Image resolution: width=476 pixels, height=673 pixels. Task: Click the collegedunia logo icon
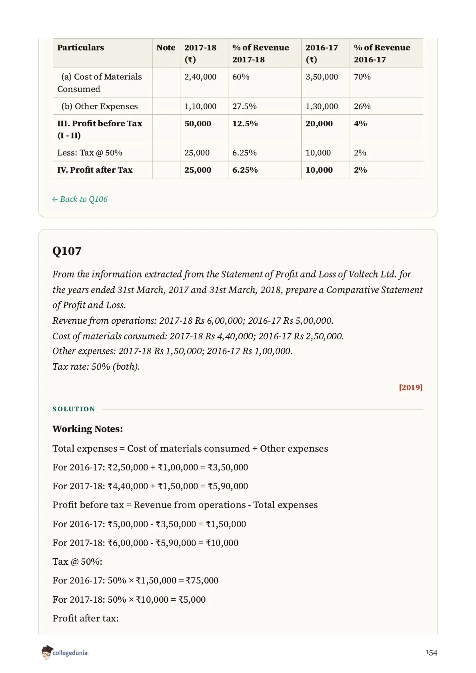[47, 652]
